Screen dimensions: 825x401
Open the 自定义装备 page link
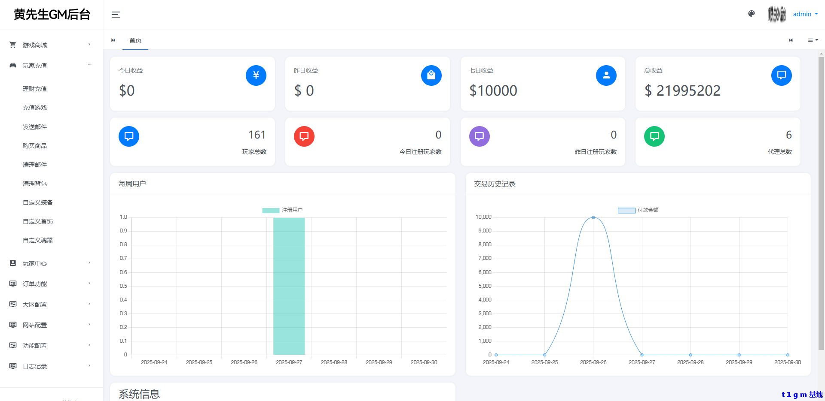(38, 202)
